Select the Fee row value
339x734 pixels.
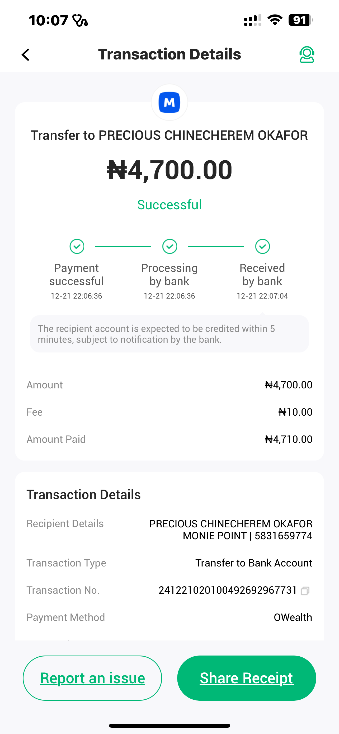(295, 412)
